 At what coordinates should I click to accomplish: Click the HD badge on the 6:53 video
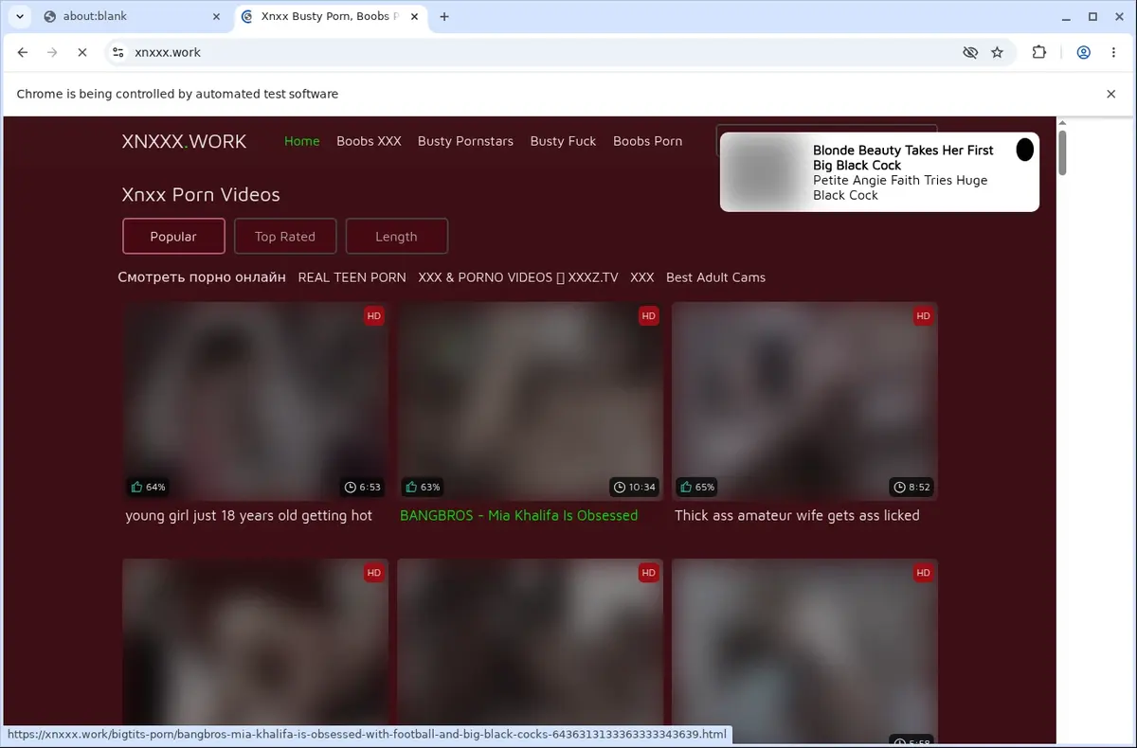tap(374, 316)
